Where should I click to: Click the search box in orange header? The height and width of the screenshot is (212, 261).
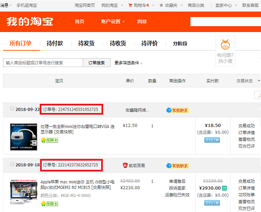(226, 21)
